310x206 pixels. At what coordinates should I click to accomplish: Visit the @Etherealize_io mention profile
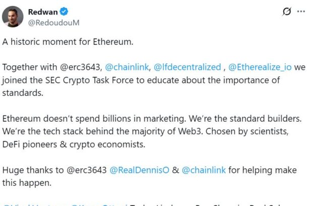(260, 67)
